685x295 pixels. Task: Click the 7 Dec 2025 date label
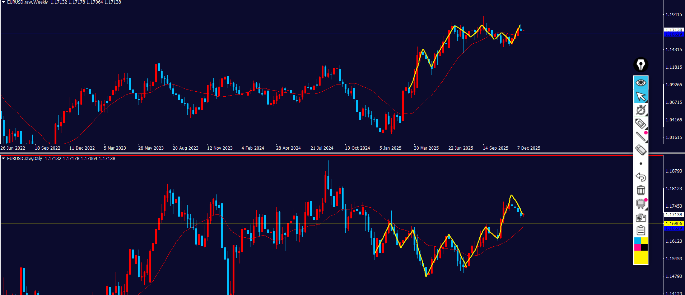pos(528,148)
